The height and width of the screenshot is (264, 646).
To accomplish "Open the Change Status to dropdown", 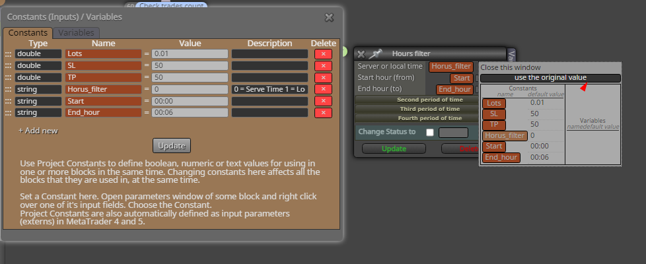I will (x=453, y=133).
